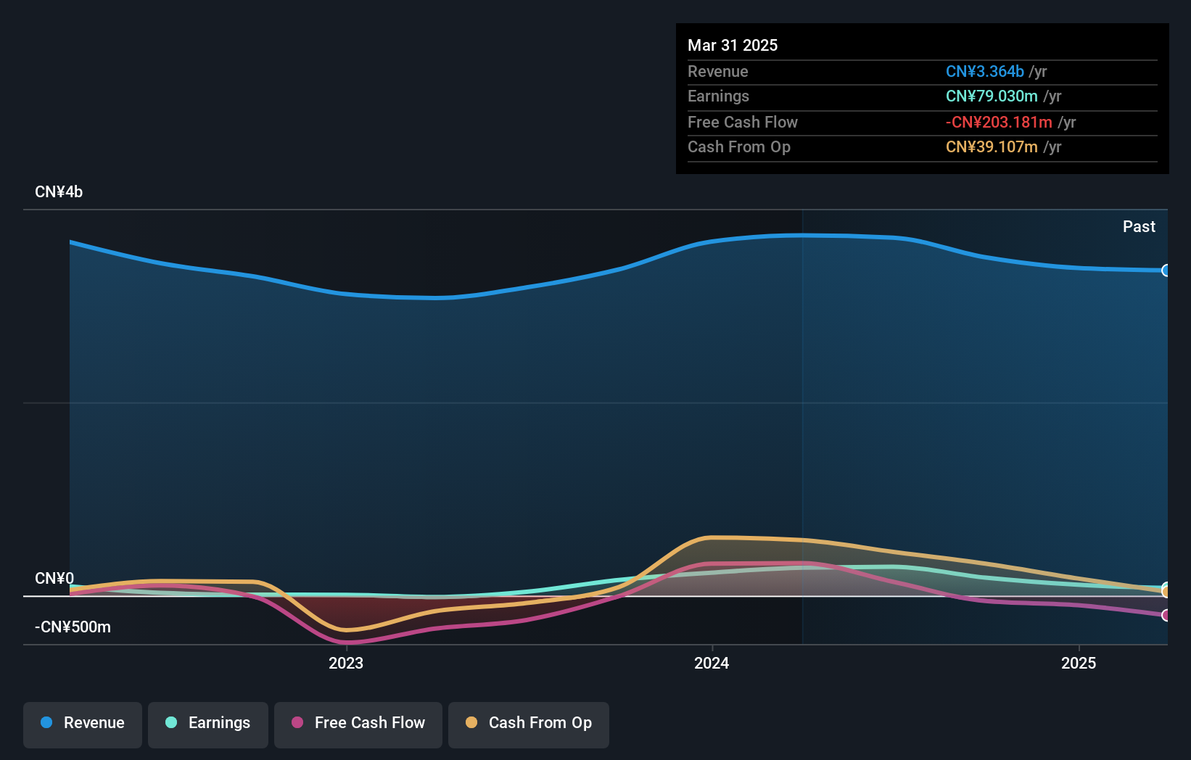Image resolution: width=1191 pixels, height=760 pixels.
Task: Click the CN¥39.107m cash from op value
Action: [992, 146]
